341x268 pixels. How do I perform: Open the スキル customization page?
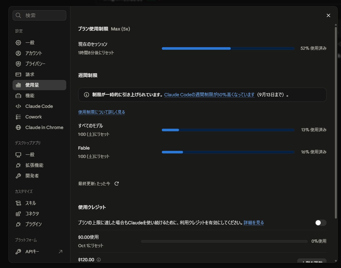point(39,203)
